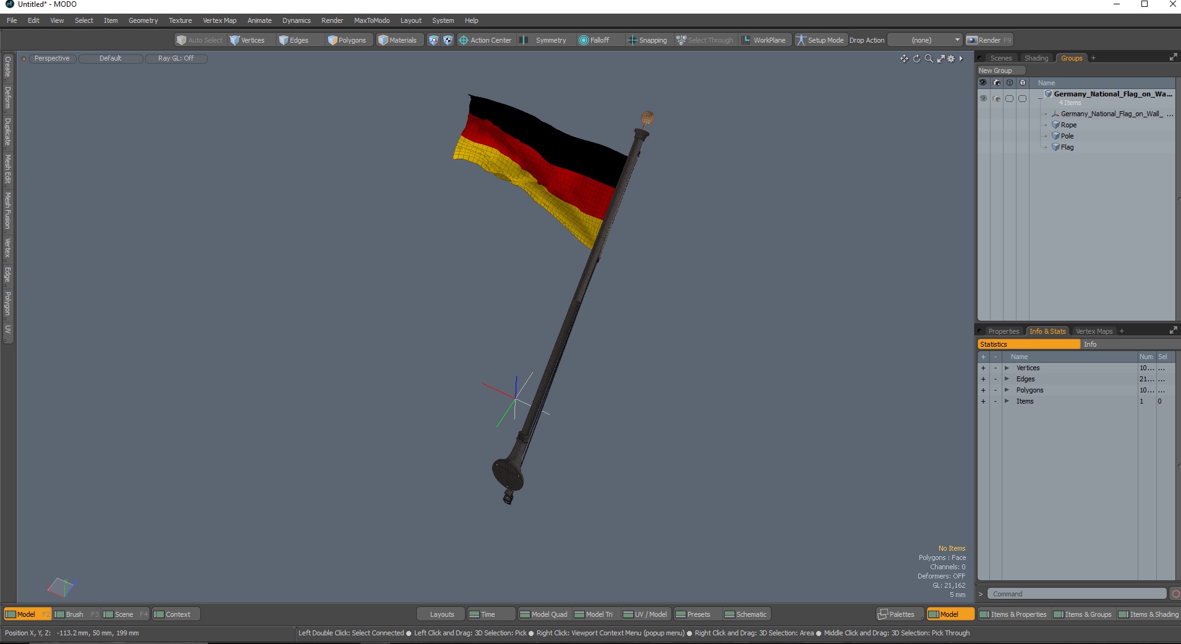Click the Items selection mode icon
The height and width of the screenshot is (644, 1181).
pyautogui.click(x=433, y=40)
